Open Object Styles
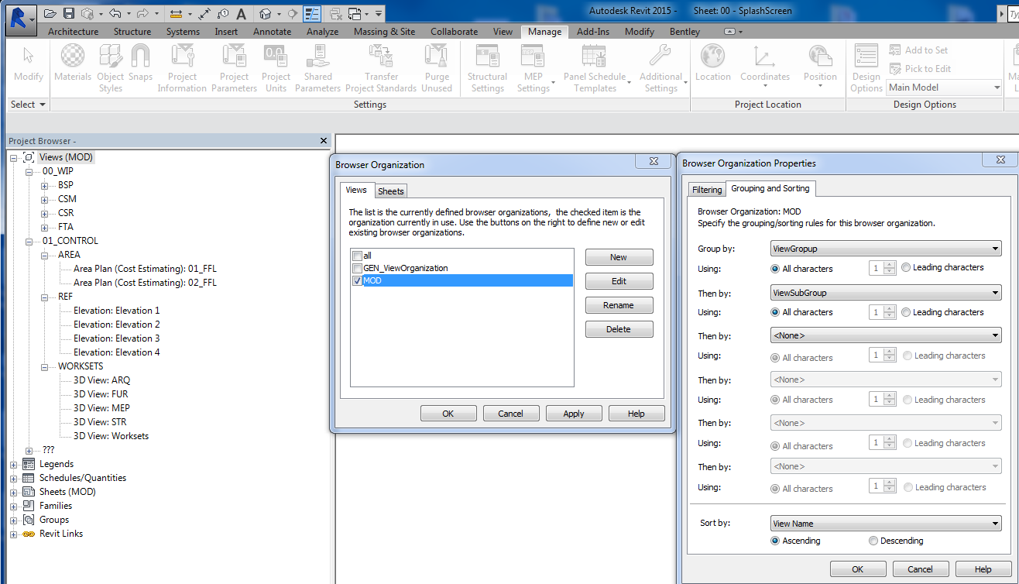The height and width of the screenshot is (584, 1019). coord(111,68)
